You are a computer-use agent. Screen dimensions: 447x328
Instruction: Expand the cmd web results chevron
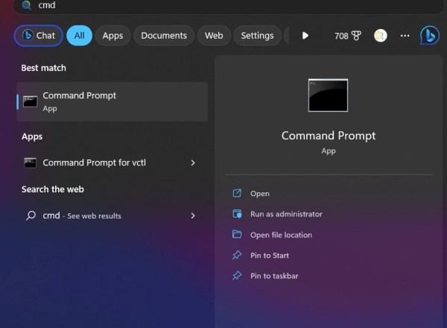tap(193, 215)
